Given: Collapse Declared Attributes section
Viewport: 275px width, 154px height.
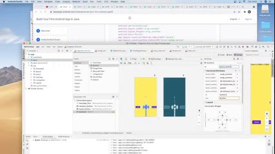Looking at the screenshot, I should pos(205,71).
